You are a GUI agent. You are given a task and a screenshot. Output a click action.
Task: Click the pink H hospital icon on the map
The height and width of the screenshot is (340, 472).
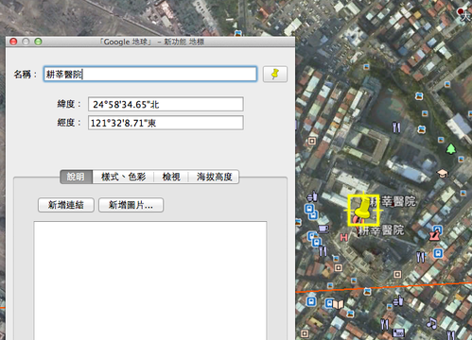click(x=343, y=237)
